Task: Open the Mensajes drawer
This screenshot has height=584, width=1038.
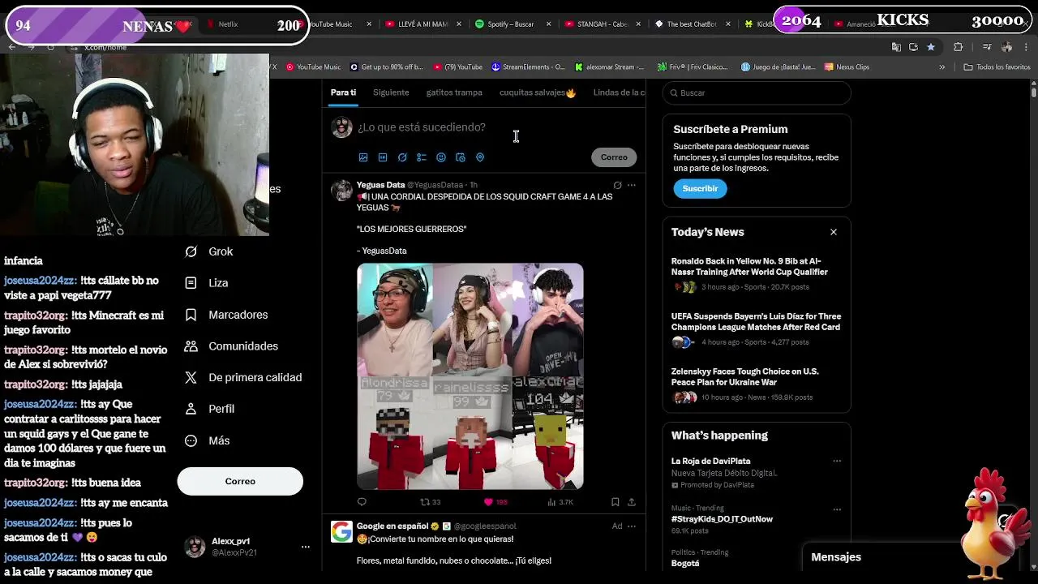Action: [836, 557]
